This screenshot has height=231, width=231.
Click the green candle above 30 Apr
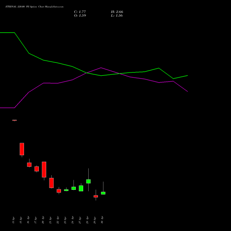pyautogui.click(x=103, y=193)
